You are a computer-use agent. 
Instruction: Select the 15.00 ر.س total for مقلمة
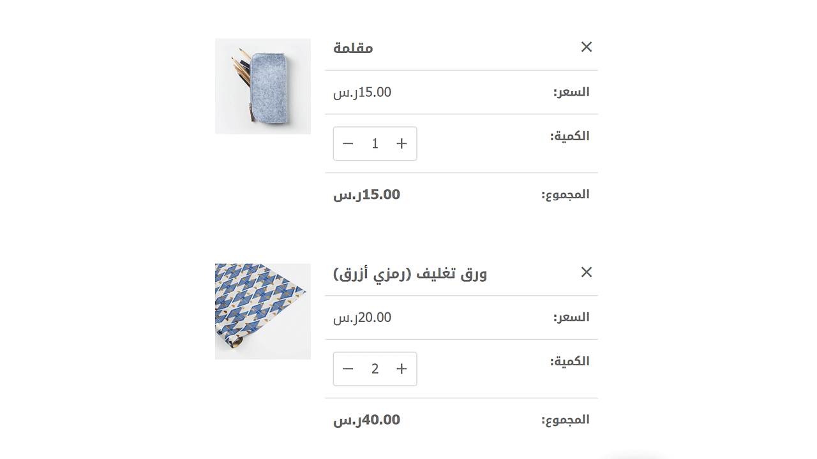click(x=367, y=194)
